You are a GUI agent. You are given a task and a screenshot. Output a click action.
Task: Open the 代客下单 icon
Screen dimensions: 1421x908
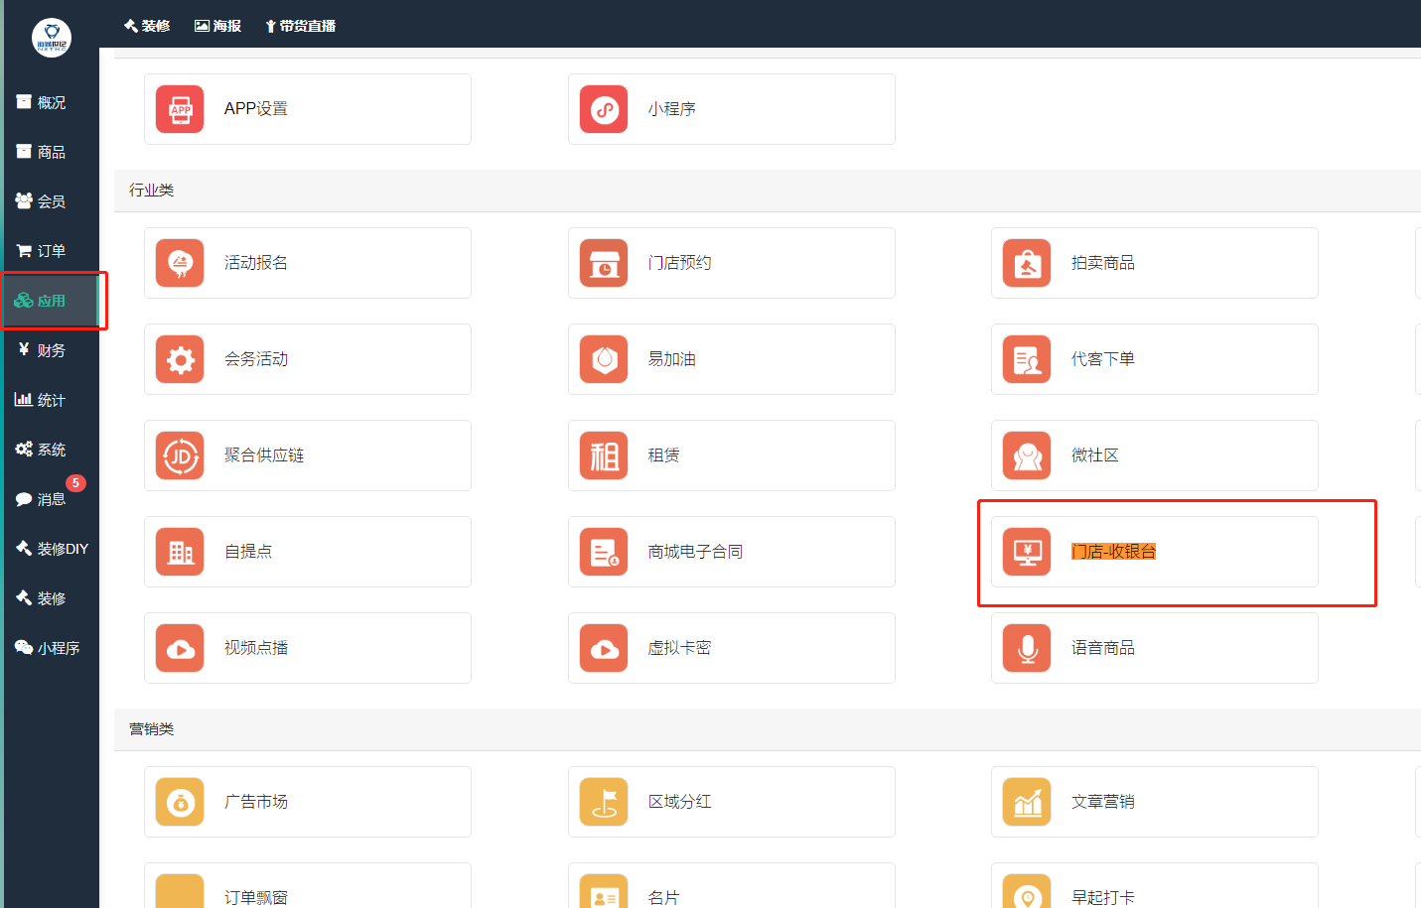[x=1027, y=359]
